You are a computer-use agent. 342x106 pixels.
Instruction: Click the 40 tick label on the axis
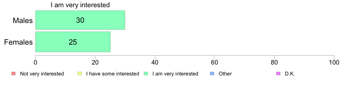tap(155, 63)
